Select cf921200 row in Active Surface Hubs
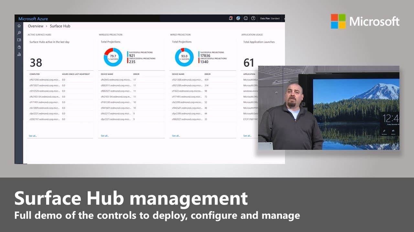The image size is (414, 232). [60, 80]
